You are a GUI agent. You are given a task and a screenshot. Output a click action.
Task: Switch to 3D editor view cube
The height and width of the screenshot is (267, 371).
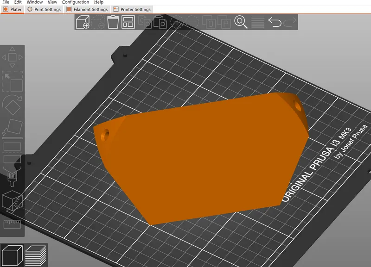pos(12,256)
